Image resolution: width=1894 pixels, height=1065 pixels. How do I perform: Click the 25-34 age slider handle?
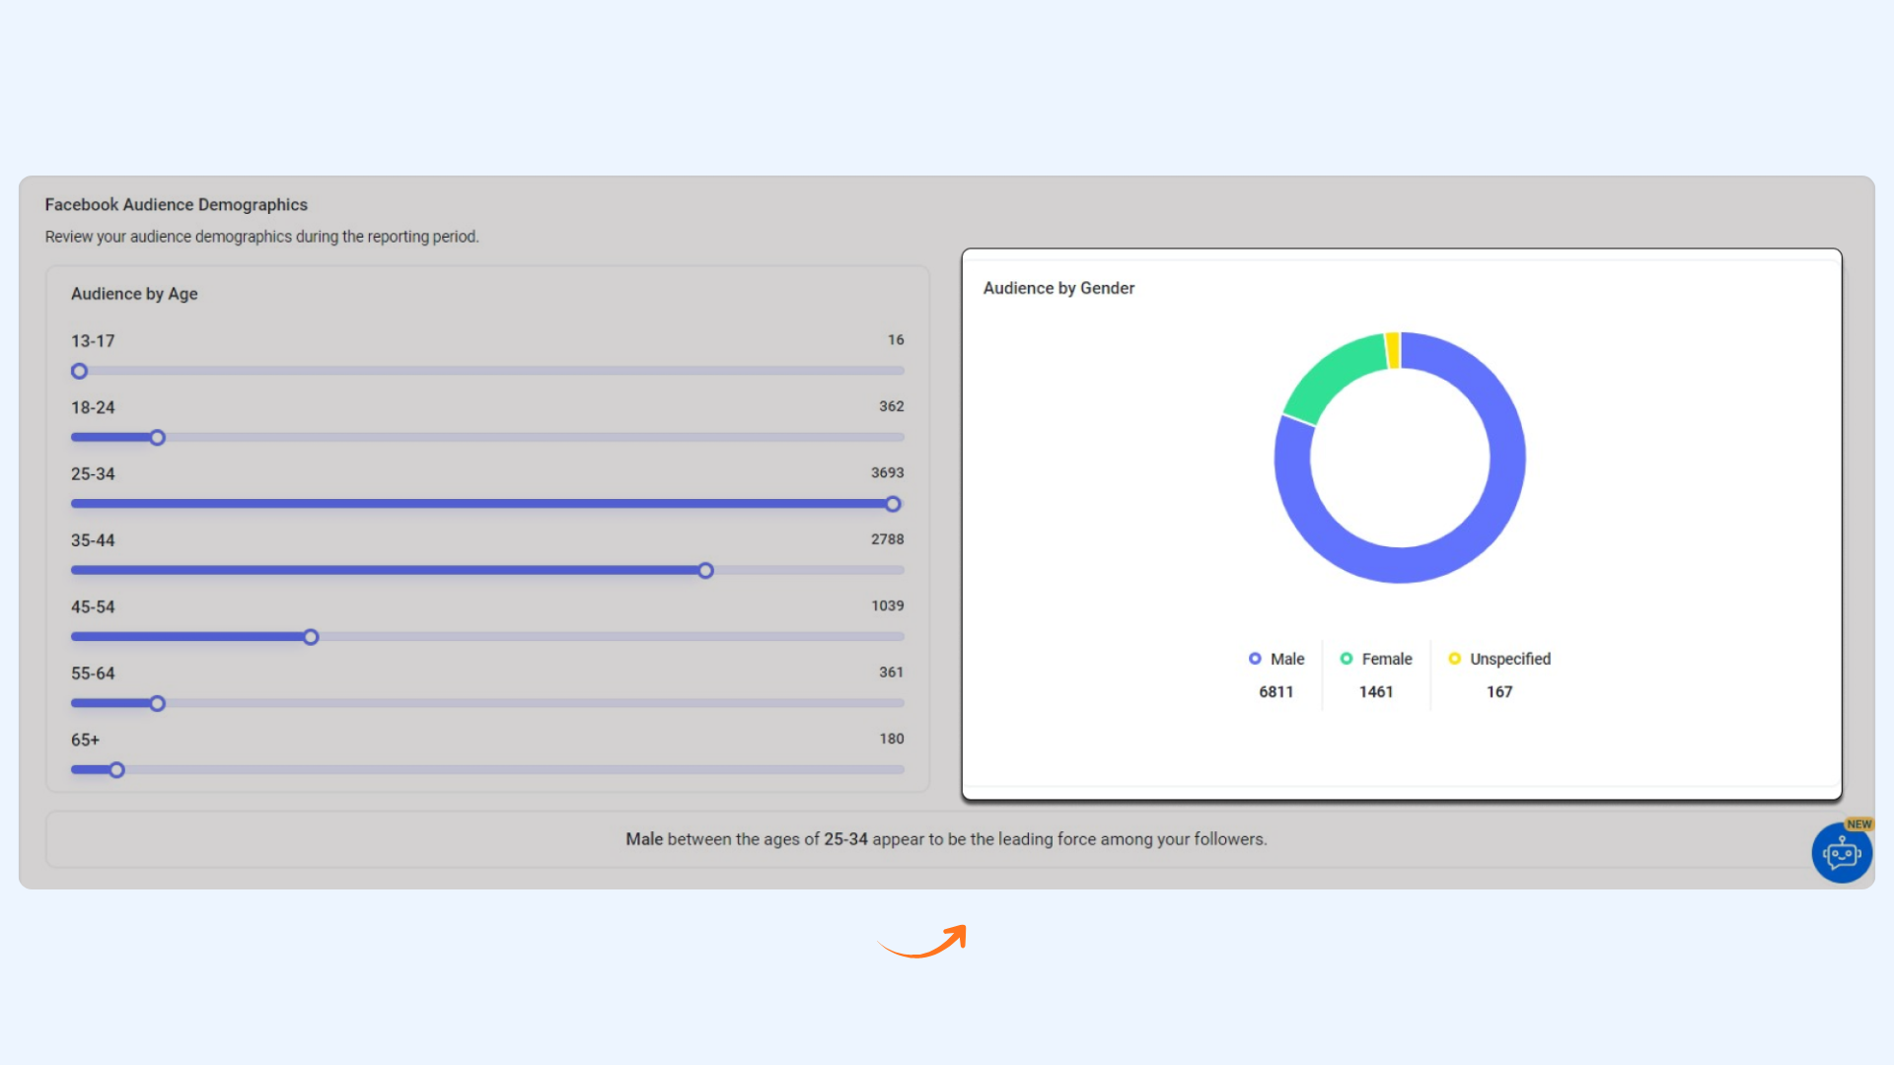coord(893,504)
